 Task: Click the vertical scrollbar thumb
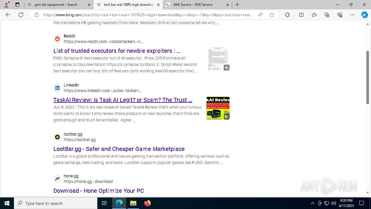coord(368,77)
